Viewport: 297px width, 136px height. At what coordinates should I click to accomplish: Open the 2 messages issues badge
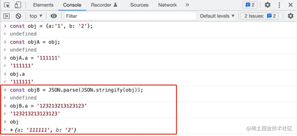pyautogui.click(x=250, y=5)
